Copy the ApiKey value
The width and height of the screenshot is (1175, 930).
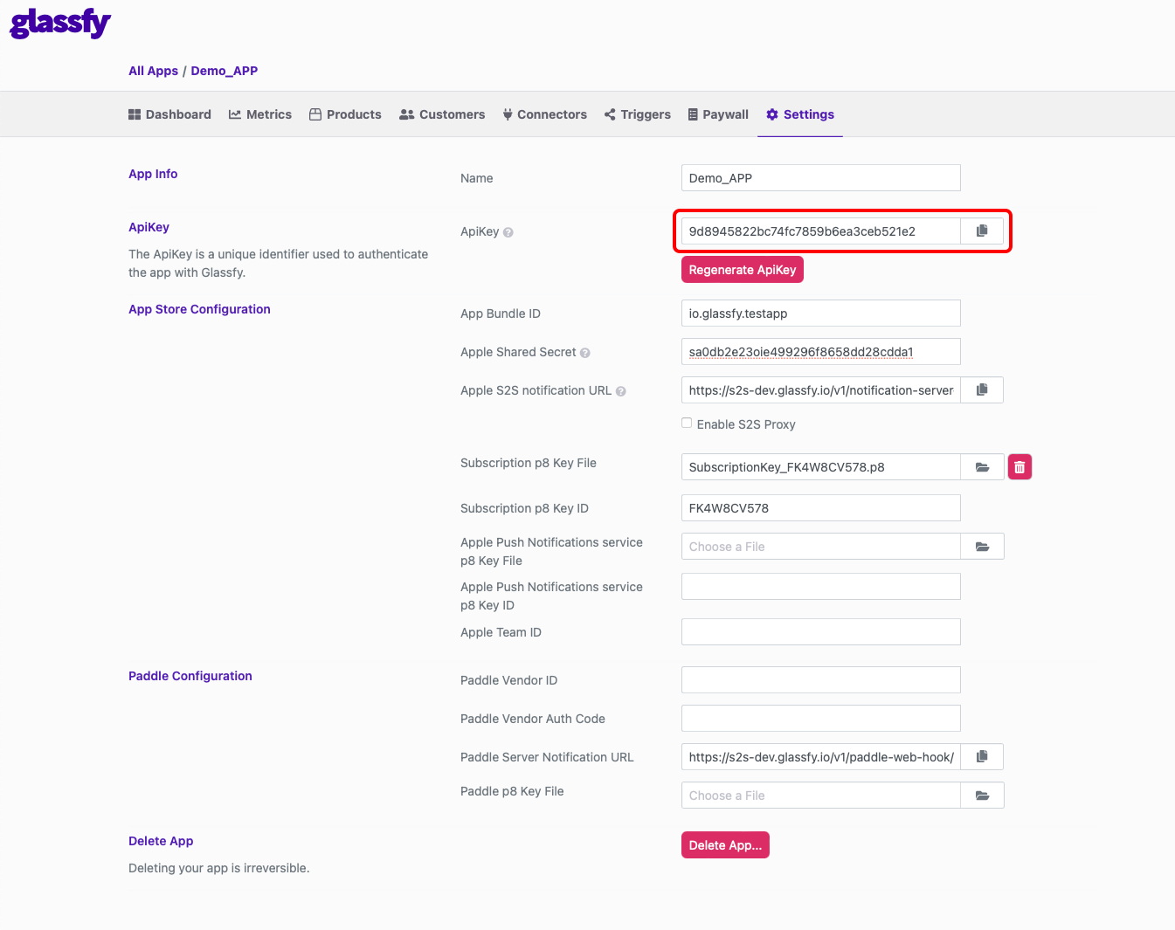[982, 231]
